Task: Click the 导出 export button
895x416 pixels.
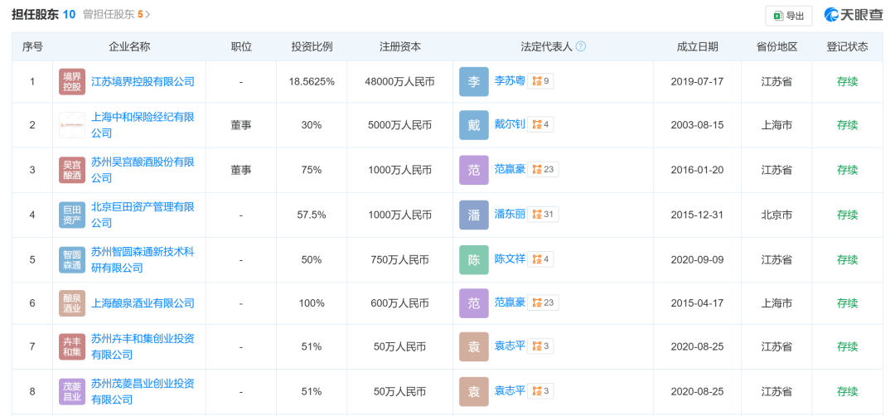Action: point(788,16)
